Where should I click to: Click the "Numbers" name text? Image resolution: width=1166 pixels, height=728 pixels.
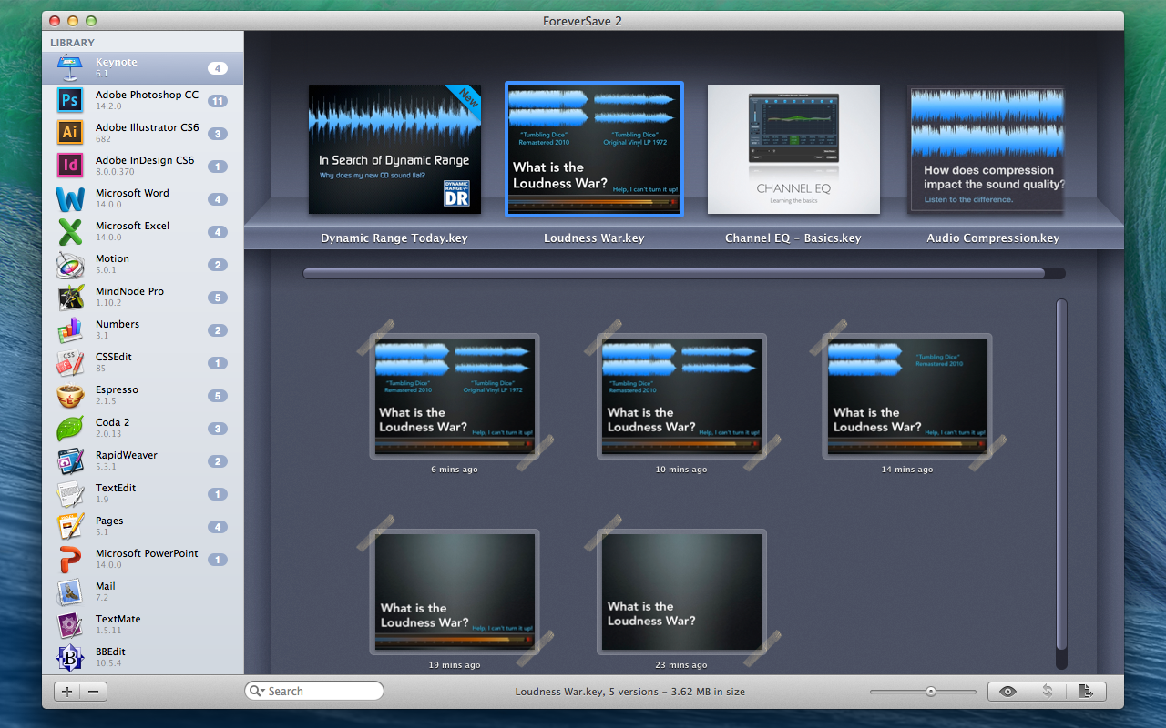(x=118, y=324)
